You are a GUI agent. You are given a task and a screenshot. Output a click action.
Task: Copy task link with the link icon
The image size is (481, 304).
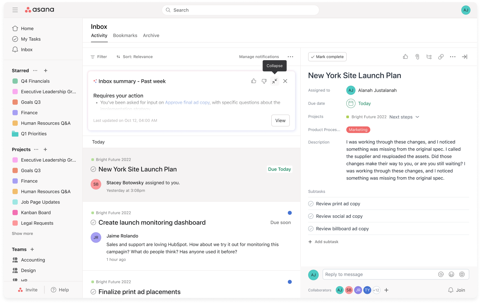click(441, 57)
